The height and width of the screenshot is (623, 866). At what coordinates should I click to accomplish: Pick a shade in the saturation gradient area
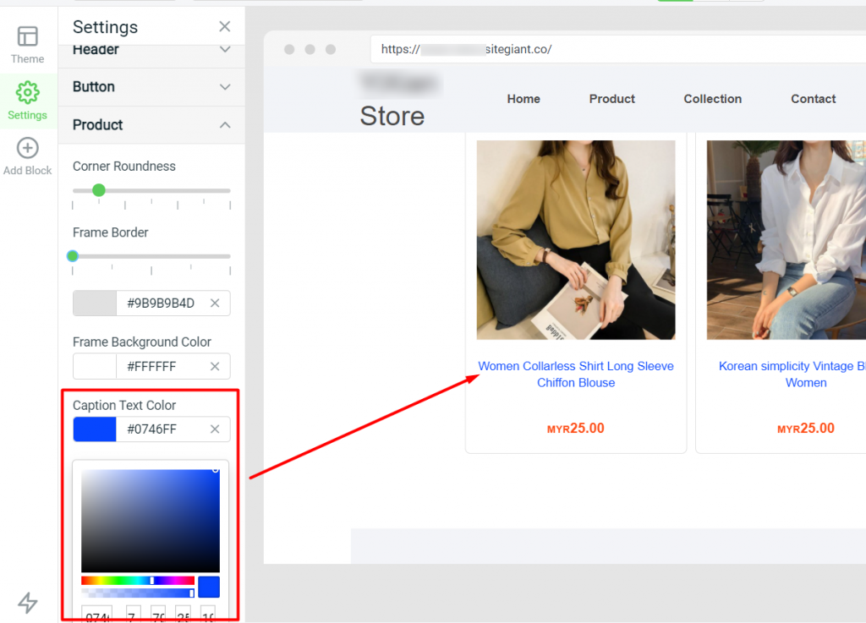click(x=151, y=521)
